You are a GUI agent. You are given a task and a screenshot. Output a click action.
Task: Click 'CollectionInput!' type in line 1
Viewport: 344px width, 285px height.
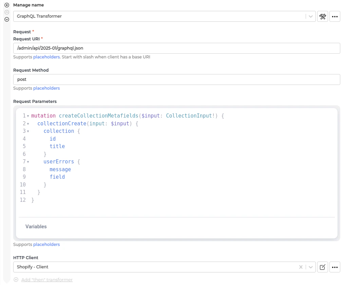tap(190, 116)
